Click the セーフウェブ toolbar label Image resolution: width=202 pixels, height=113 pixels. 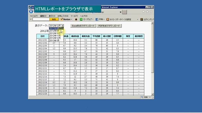click(x=88, y=19)
